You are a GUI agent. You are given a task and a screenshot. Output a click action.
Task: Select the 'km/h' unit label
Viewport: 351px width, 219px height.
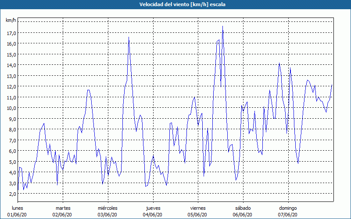point(11,20)
